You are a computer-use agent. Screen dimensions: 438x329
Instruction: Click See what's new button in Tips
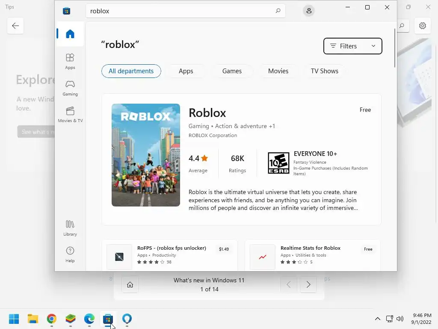36,132
